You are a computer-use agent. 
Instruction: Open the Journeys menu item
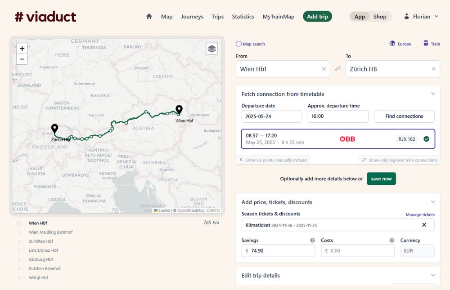tap(192, 17)
